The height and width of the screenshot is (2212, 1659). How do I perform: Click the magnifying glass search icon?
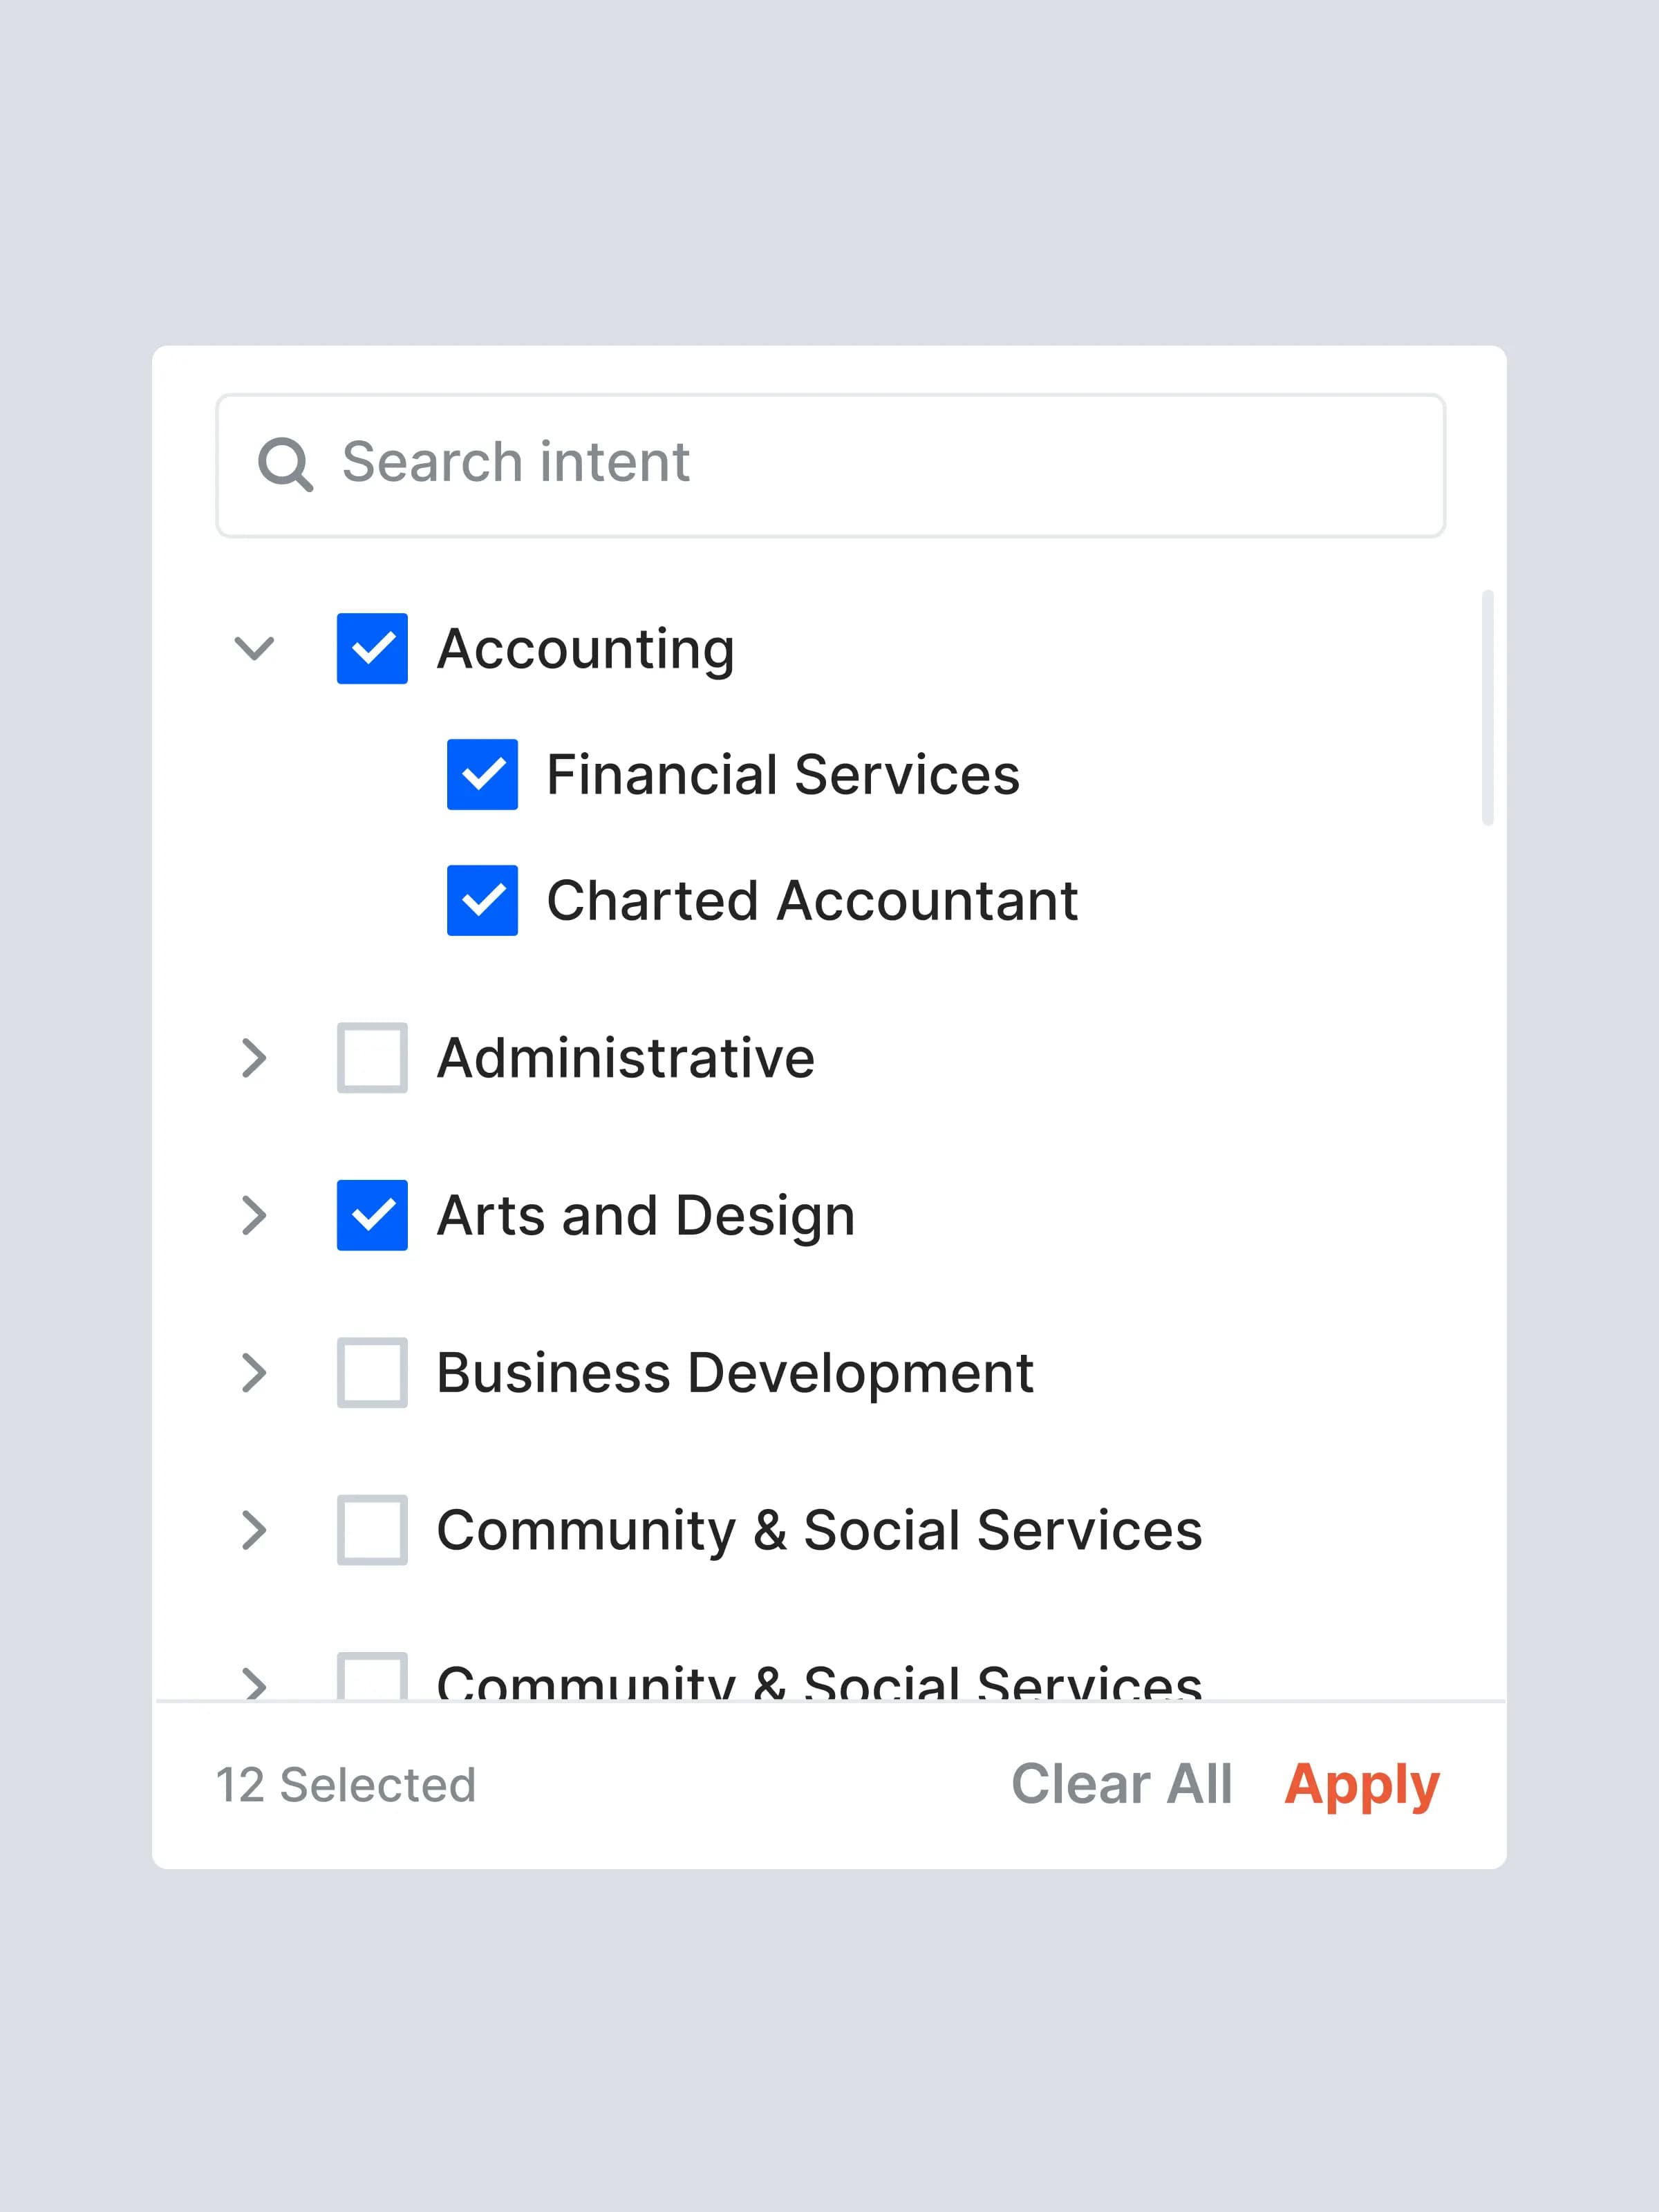click(285, 464)
